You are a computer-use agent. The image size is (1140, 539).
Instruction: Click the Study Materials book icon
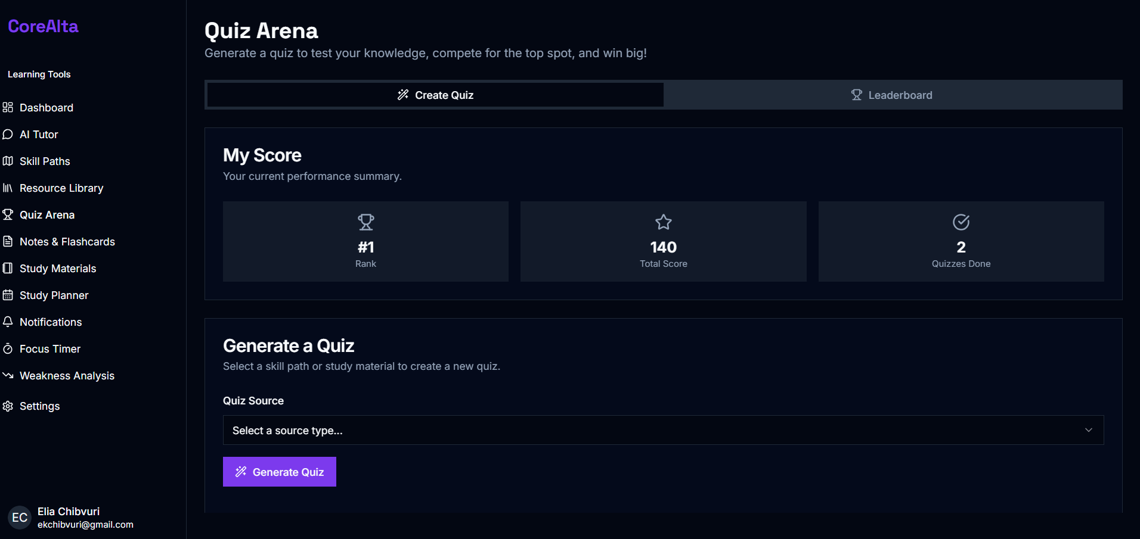pyautogui.click(x=8, y=268)
